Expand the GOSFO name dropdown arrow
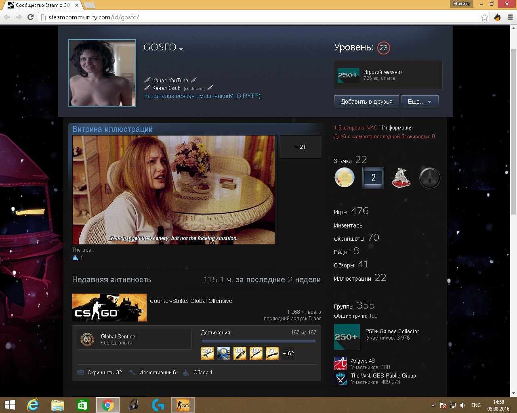This screenshot has width=517, height=413. coord(181,49)
